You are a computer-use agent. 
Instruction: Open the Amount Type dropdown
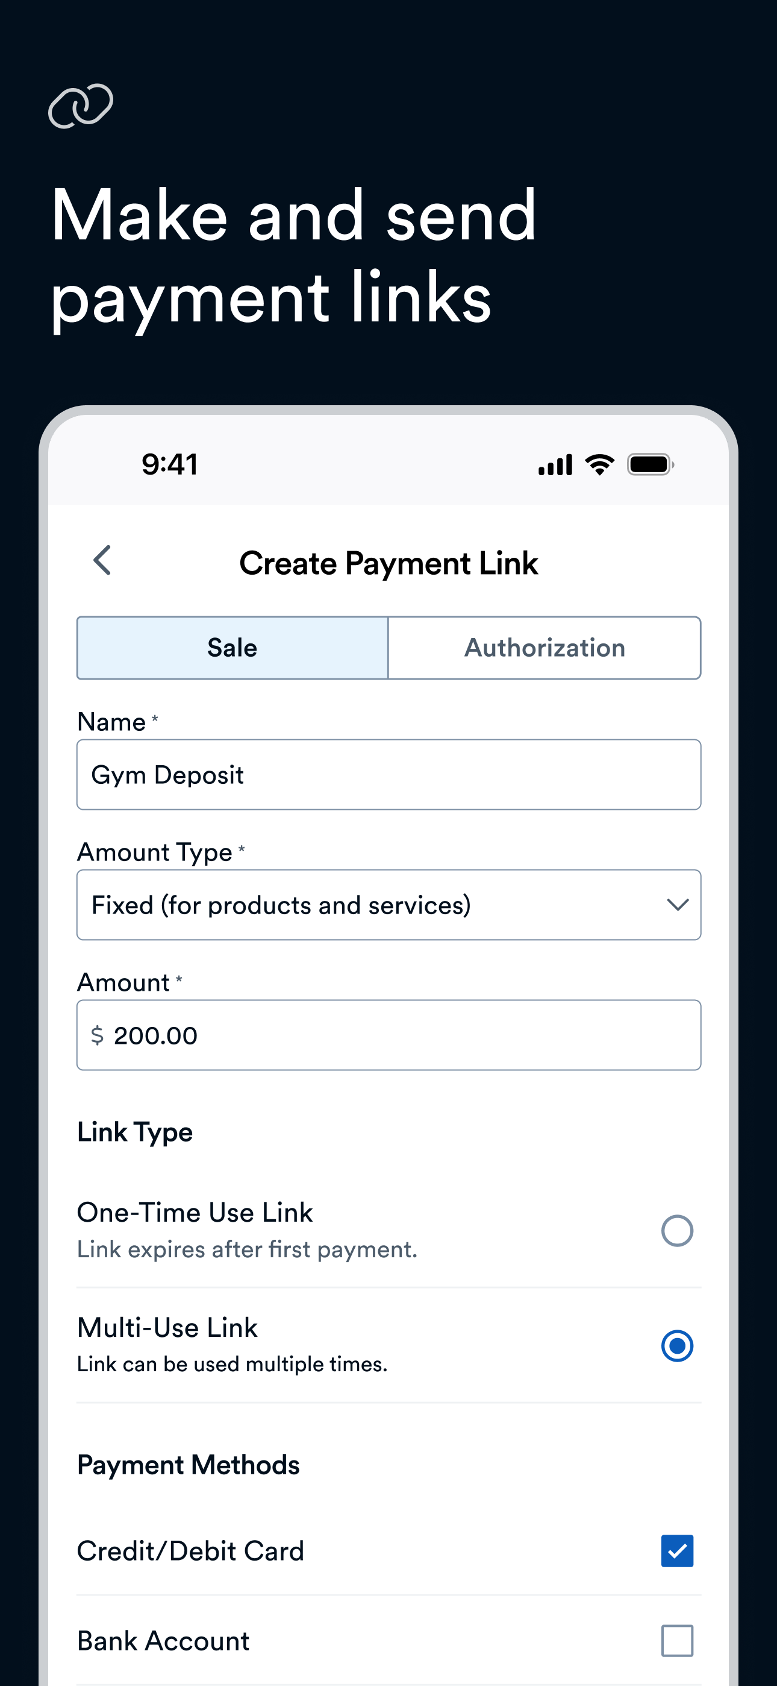[x=388, y=905]
